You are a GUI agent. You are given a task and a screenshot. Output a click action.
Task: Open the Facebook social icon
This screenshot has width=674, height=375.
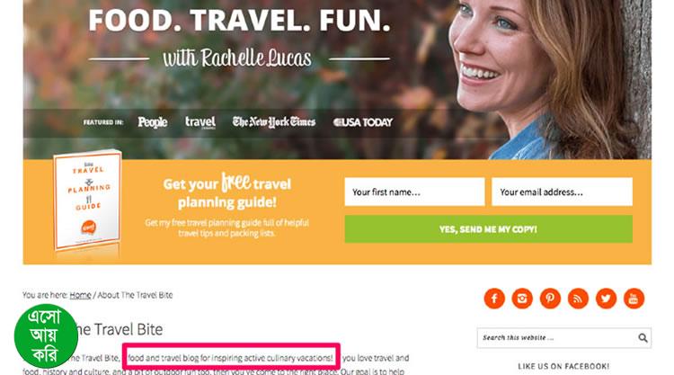pyautogui.click(x=494, y=299)
